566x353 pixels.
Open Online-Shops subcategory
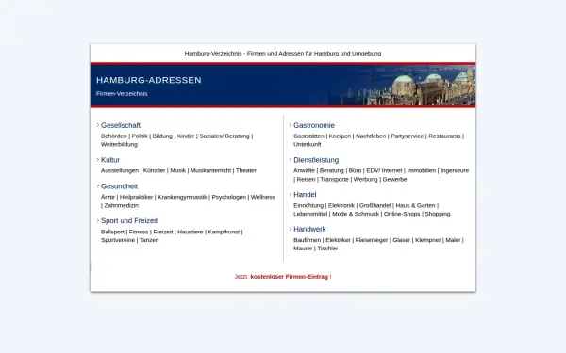(402, 214)
